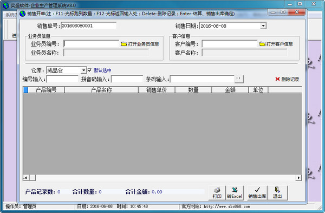Click the 合计数量 value
The width and height of the screenshot is (325, 213).
pos(100,192)
